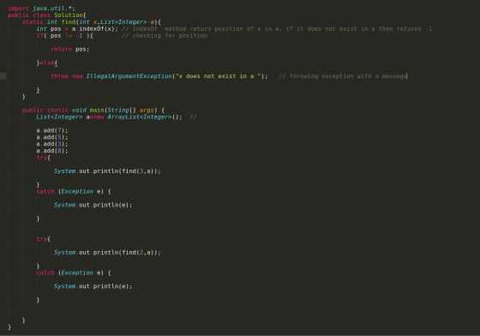Click the gutter marker beside the throw line

point(3,76)
